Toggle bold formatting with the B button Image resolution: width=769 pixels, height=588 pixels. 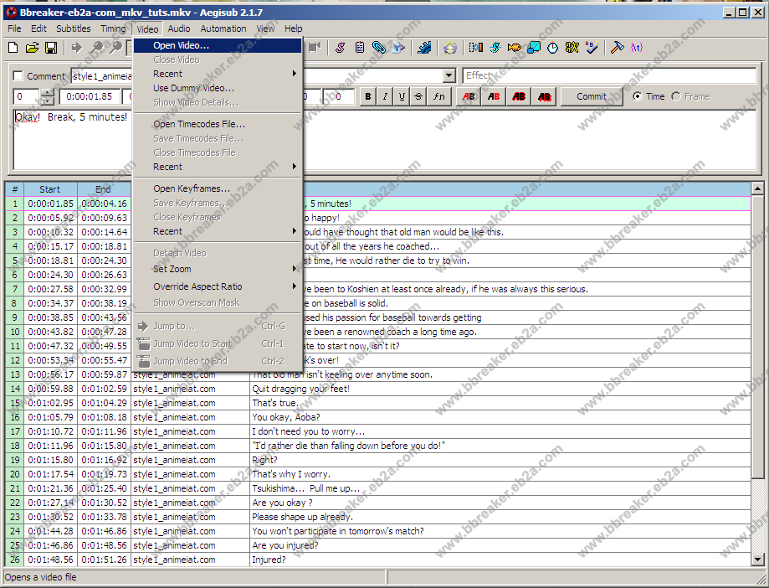click(x=368, y=96)
